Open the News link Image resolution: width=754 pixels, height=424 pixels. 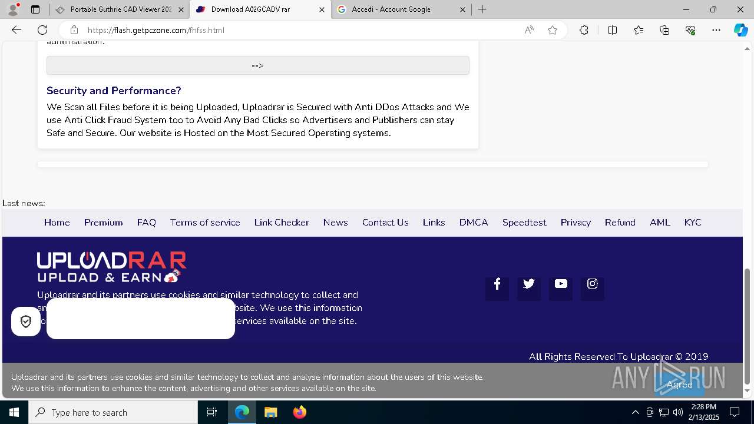tap(336, 223)
